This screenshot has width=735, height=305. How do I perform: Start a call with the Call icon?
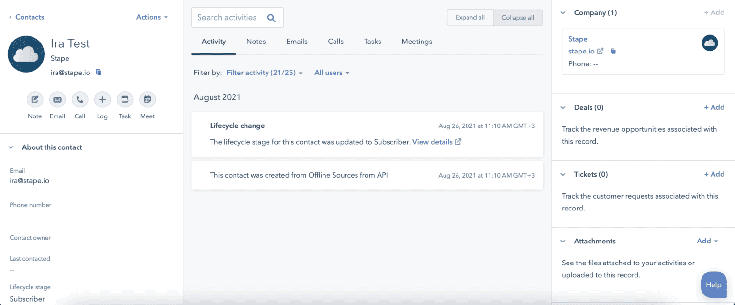[x=79, y=99]
